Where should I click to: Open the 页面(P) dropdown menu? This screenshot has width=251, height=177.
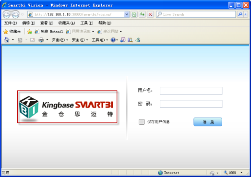pos(60,40)
